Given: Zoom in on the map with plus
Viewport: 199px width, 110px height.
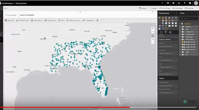Looking at the screenshot, I should point(153,28).
